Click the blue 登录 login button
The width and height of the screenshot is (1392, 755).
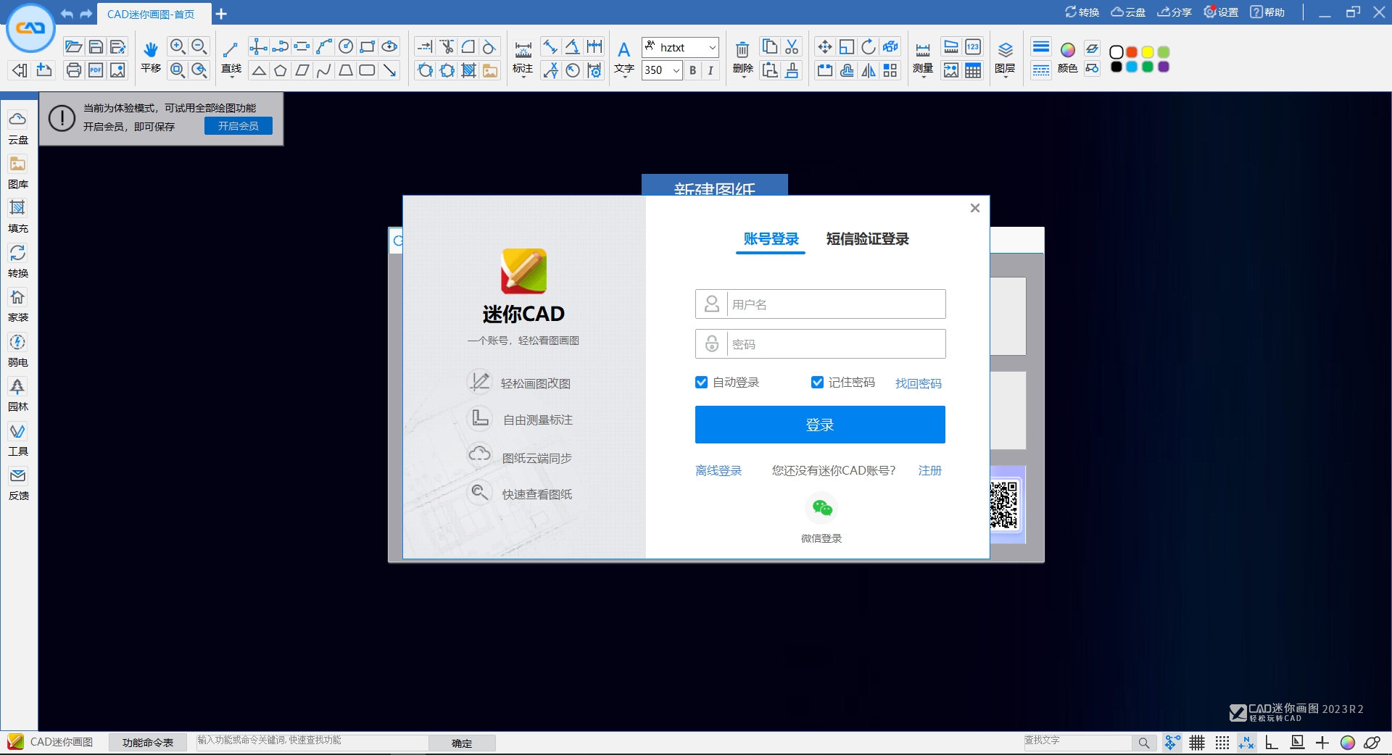[x=820, y=425]
